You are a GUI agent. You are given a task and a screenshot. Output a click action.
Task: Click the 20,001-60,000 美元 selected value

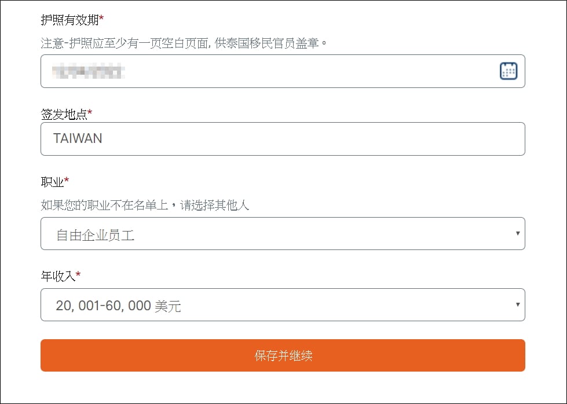[x=118, y=306]
